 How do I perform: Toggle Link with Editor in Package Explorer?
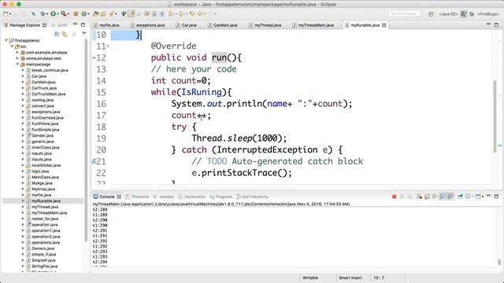65,34
